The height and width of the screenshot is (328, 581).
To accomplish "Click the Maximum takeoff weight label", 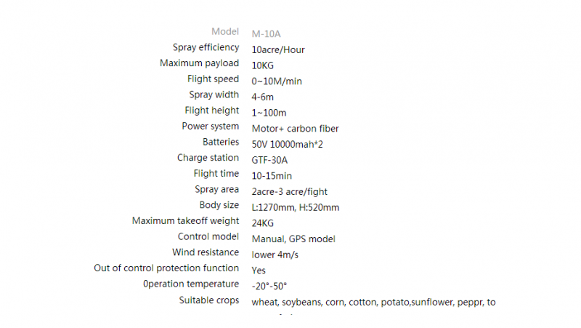I will 185,221.
